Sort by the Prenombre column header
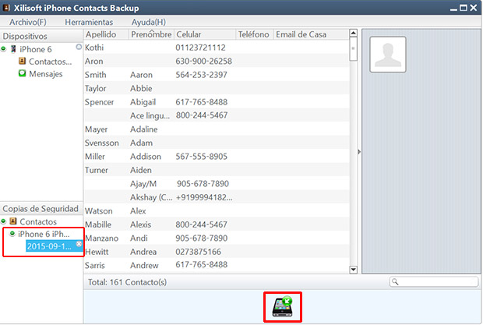483x325 pixels. click(x=151, y=34)
